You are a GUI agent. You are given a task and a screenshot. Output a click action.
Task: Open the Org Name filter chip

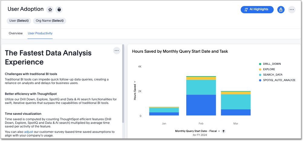(50, 21)
